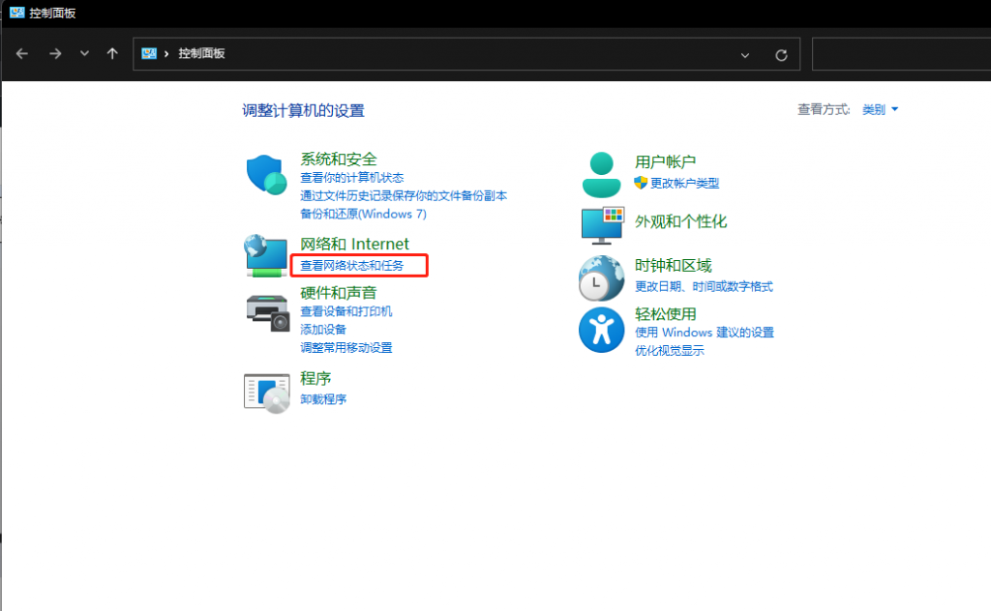Click the Forward navigation arrow
Viewport: 991px width, 611px height.
[55, 53]
